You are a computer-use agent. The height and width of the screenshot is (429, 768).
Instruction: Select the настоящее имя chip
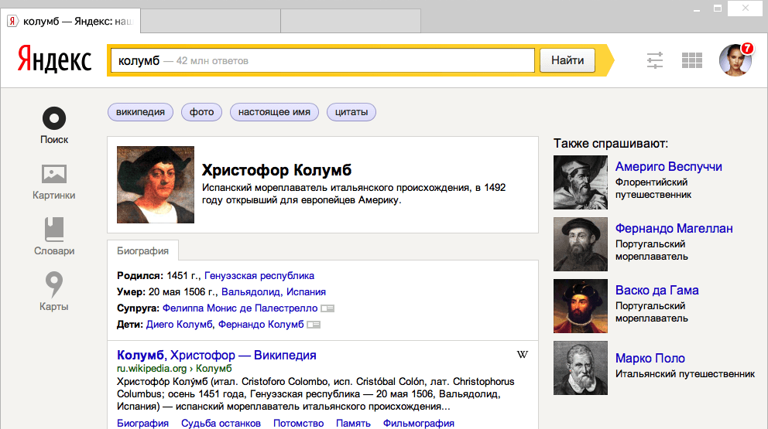pyautogui.click(x=274, y=112)
